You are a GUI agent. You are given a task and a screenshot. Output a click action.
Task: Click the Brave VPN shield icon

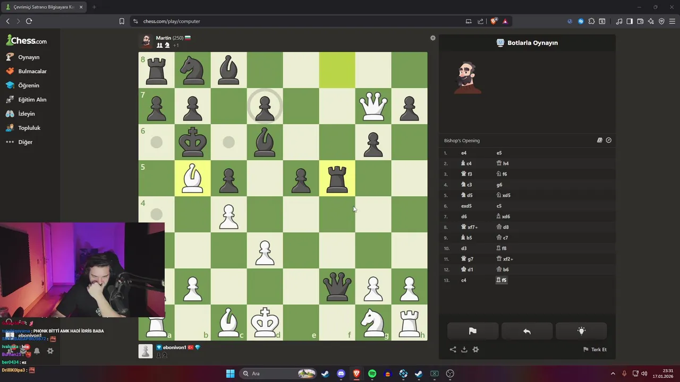pos(661,21)
